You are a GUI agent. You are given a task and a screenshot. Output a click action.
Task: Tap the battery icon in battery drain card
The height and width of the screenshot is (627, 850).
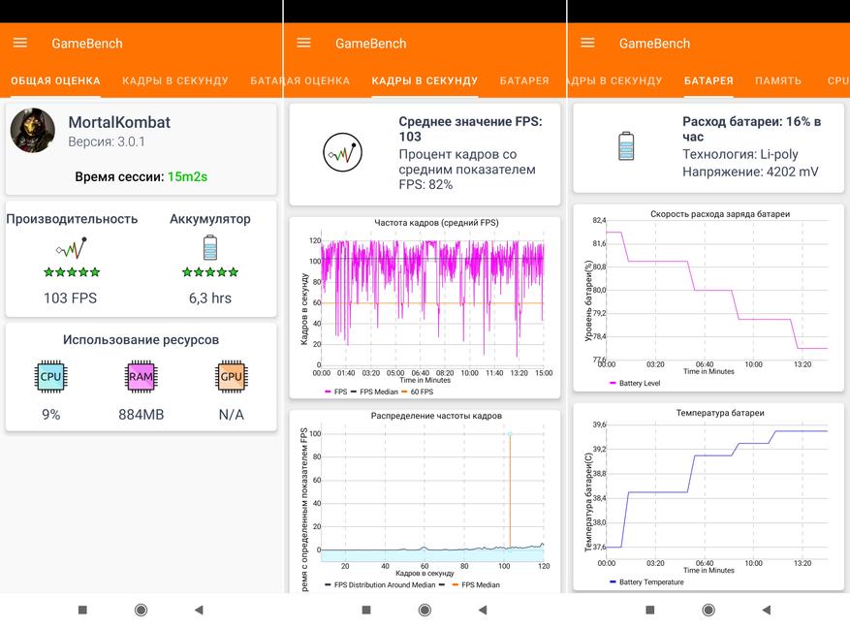coord(626,145)
